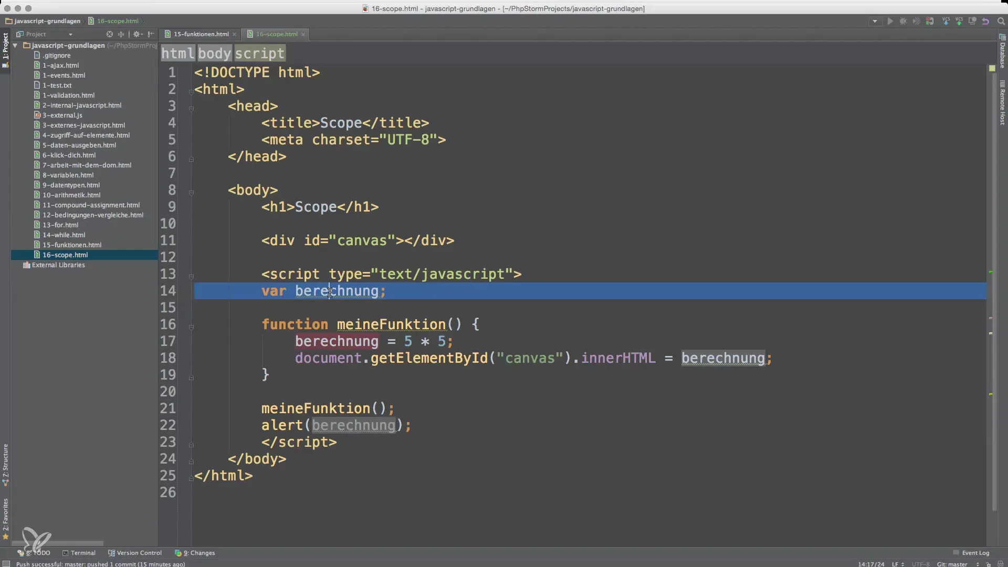Open the Show History icon
This screenshot has height=567, width=1008.
(972, 22)
